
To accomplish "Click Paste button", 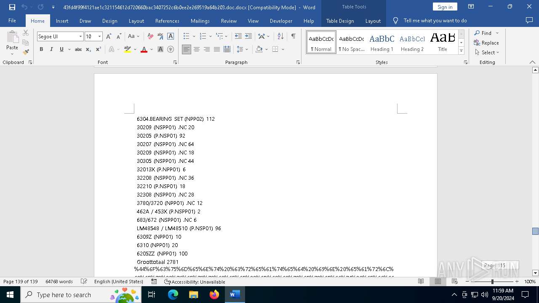I will point(12,43).
